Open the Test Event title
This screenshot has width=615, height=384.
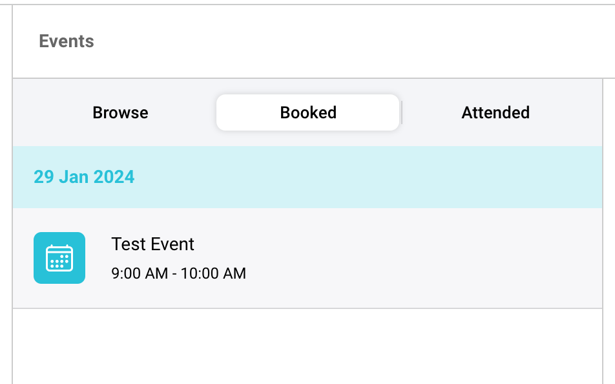(153, 244)
